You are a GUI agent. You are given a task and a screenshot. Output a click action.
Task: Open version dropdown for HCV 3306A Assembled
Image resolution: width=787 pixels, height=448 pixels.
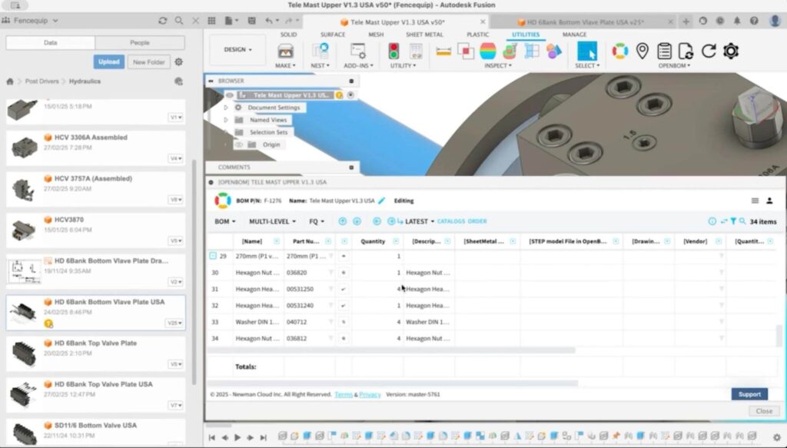(176, 158)
